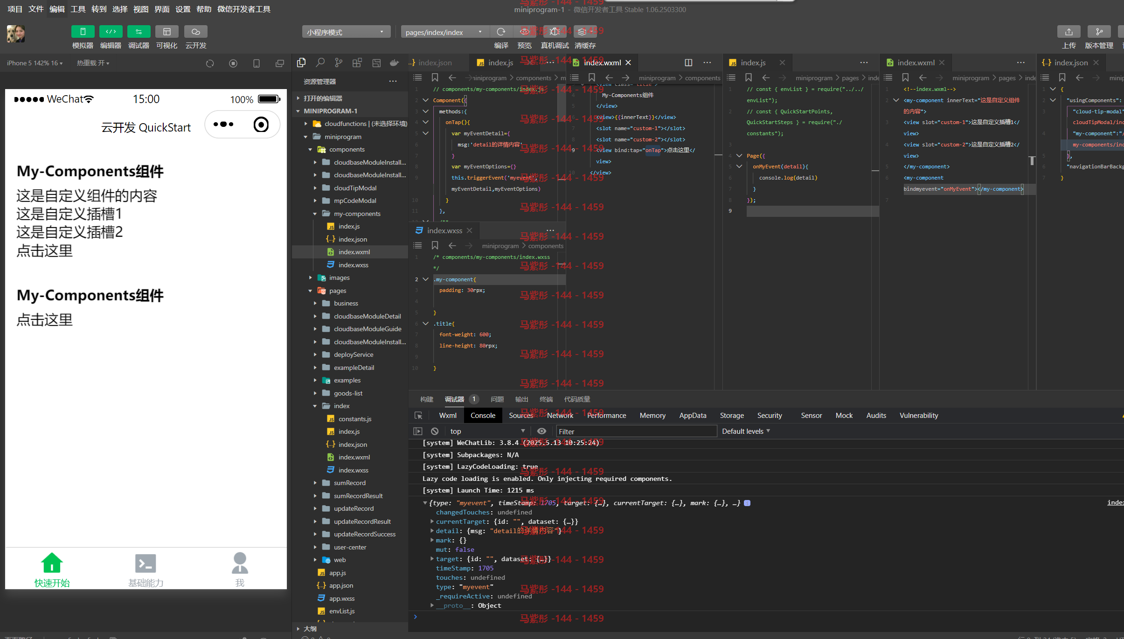1124x639 pixels.
Task: Switch to the 问题 (Problems) tab
Action: click(497, 399)
